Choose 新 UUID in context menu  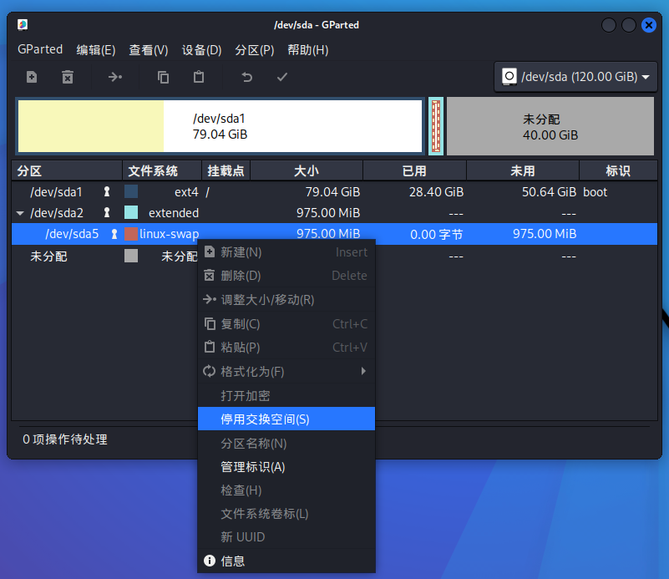[286, 536]
